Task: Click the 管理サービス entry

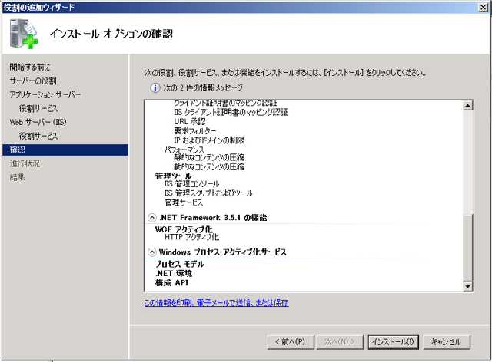Action: click(184, 202)
